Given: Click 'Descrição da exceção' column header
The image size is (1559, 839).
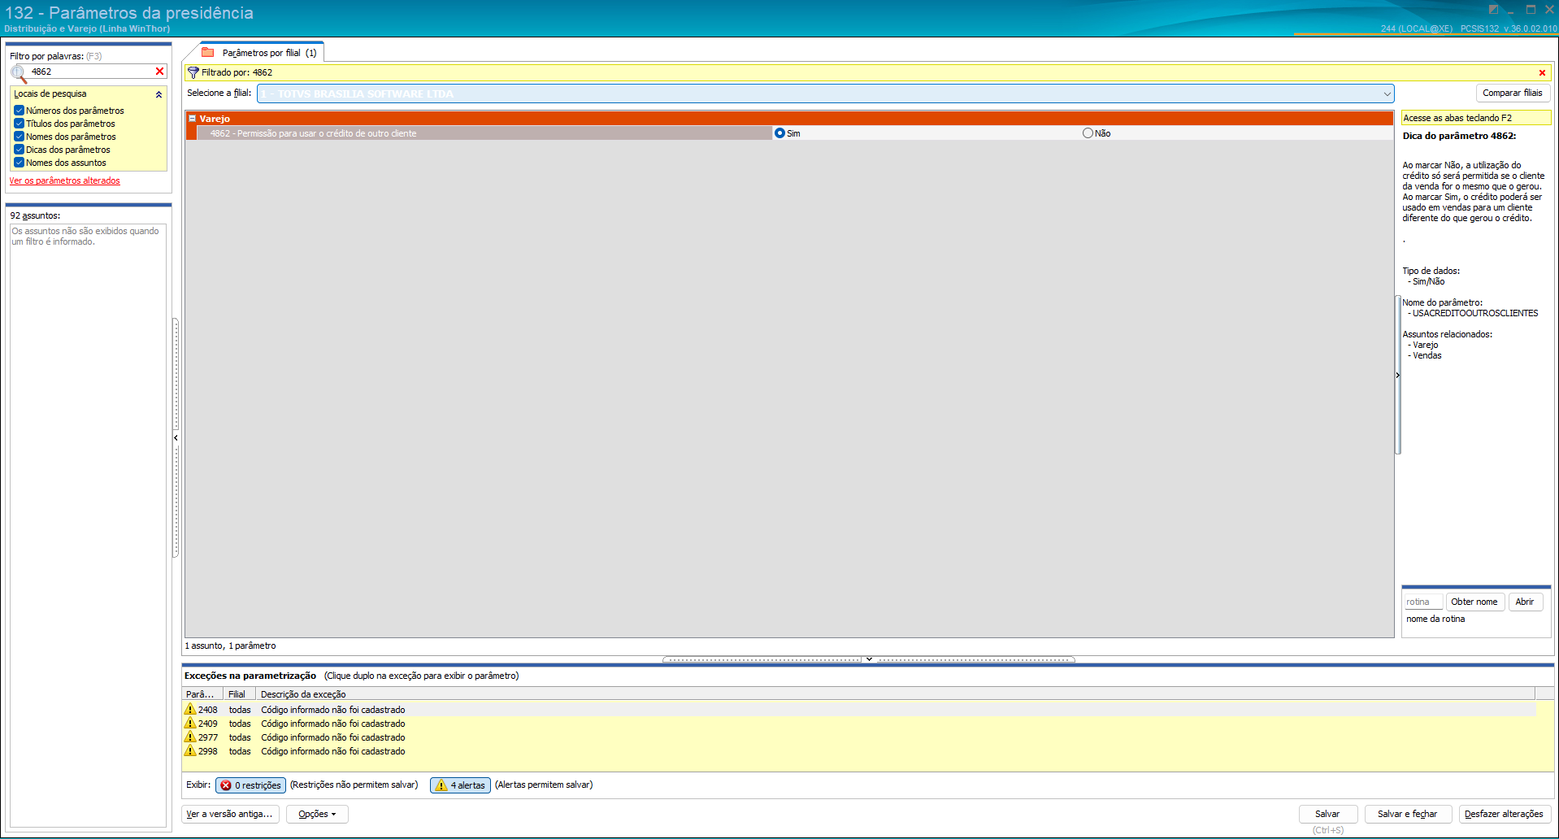Looking at the screenshot, I should 895,694.
